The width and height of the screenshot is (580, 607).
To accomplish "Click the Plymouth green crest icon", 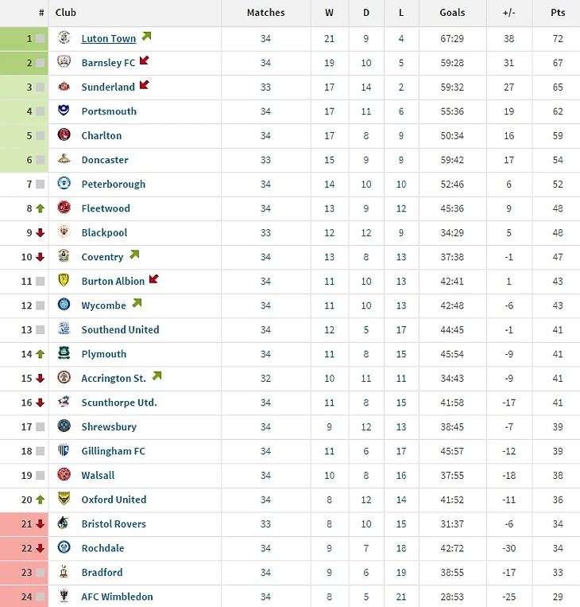I will click(64, 353).
